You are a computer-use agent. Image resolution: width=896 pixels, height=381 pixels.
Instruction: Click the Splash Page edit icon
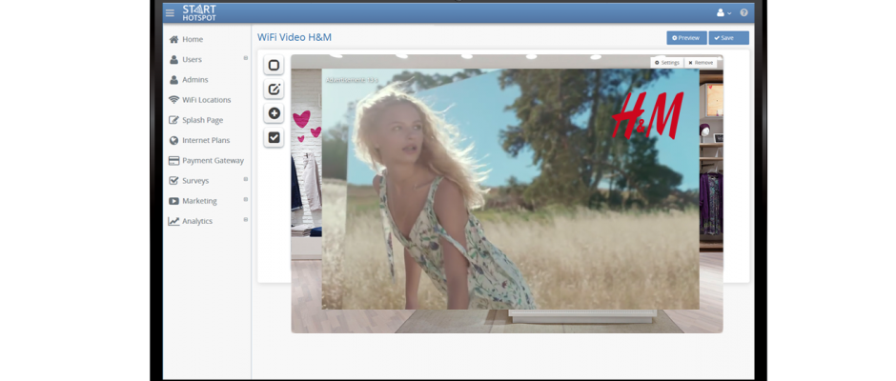(173, 120)
